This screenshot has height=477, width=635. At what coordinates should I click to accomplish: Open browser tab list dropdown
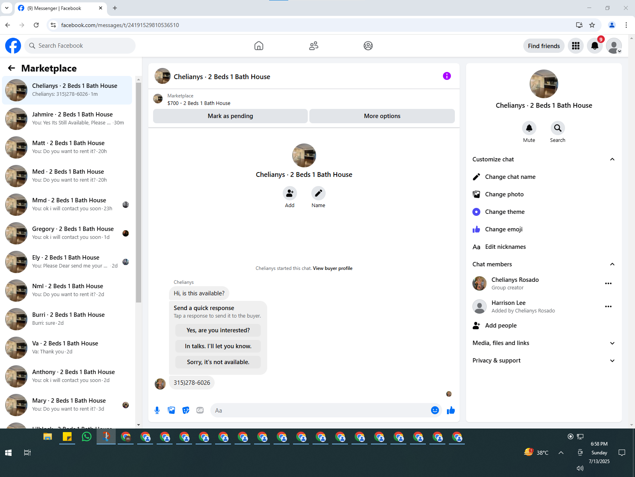(x=7, y=8)
